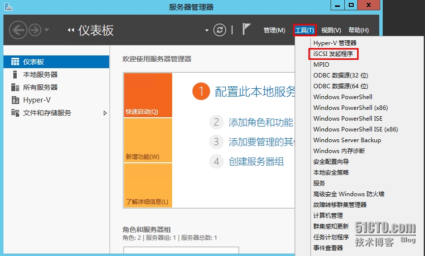Click the double-arrow breadcrumb before 仪表板

click(71, 30)
